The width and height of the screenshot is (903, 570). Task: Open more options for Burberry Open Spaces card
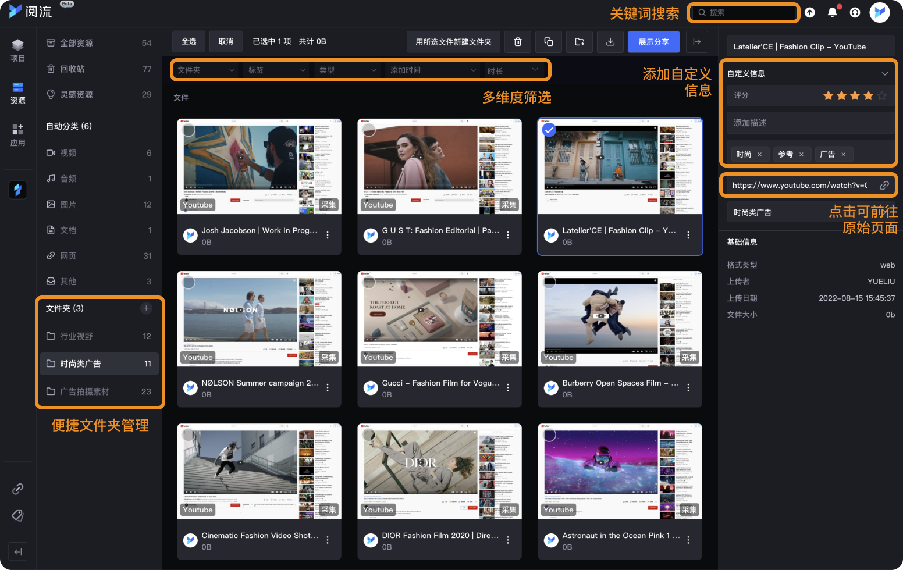point(688,387)
